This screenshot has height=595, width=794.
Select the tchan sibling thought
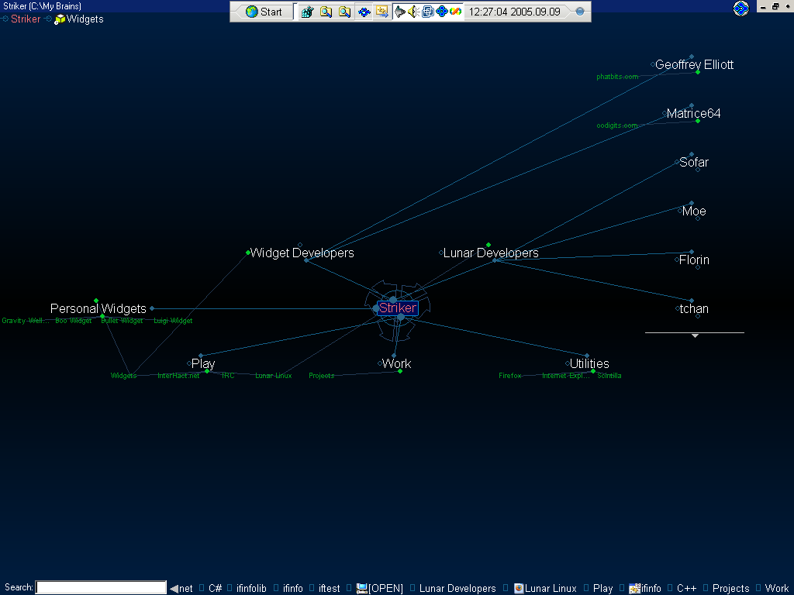click(x=694, y=309)
